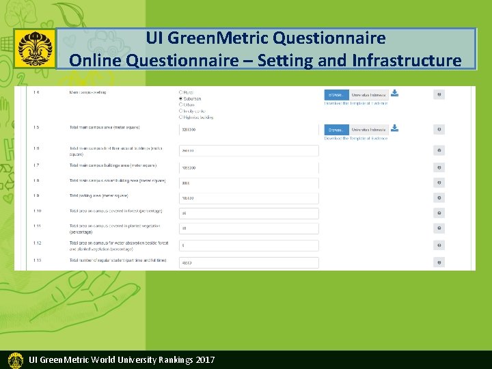Open the help icon for row 1.8
The width and height of the screenshot is (492, 369).
click(439, 182)
